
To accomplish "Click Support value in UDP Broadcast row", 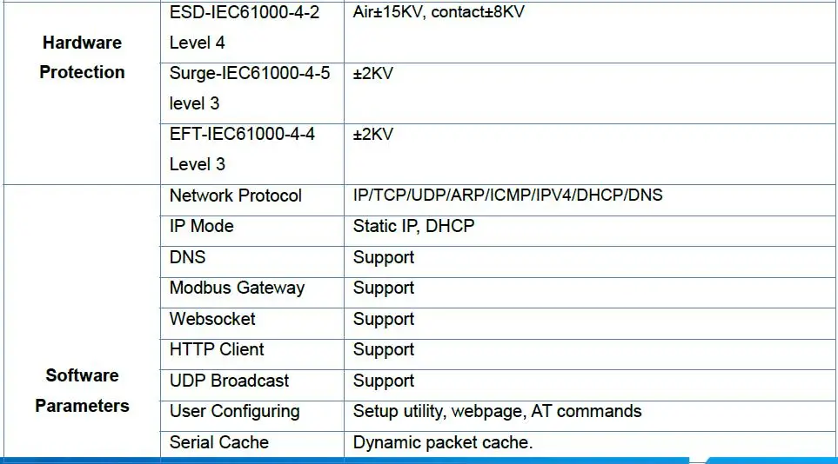I will coord(384,381).
